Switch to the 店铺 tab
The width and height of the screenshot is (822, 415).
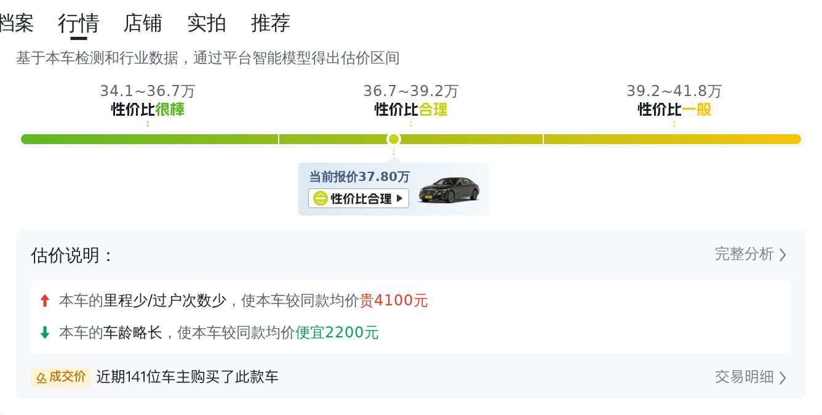click(143, 23)
